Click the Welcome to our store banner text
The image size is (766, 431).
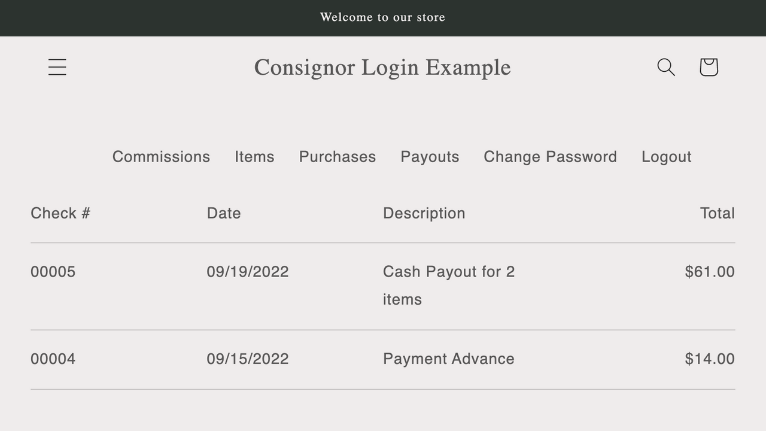[382, 17]
